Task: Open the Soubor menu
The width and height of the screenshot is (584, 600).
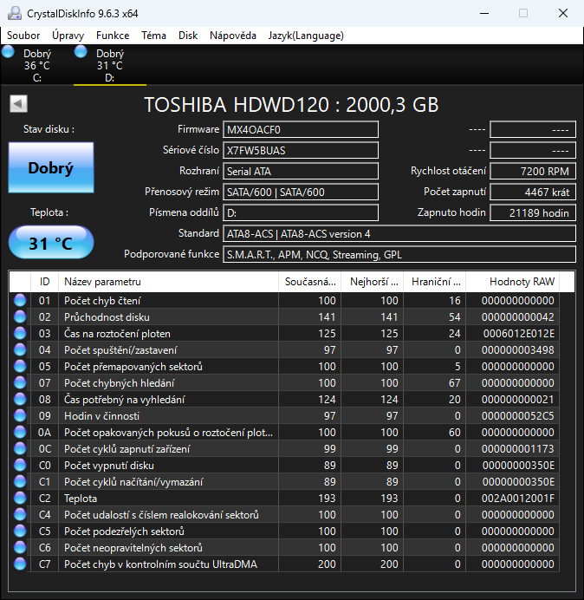Action: (23, 36)
